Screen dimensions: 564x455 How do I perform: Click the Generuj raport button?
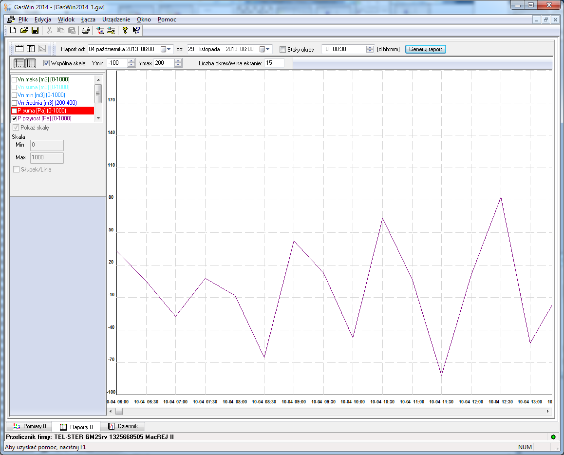coord(426,49)
